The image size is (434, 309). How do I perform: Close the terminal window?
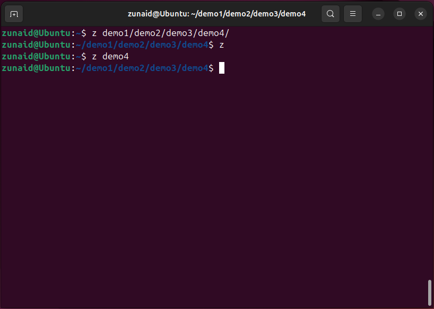coord(421,14)
